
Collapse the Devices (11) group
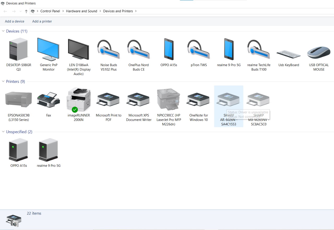[3, 31]
